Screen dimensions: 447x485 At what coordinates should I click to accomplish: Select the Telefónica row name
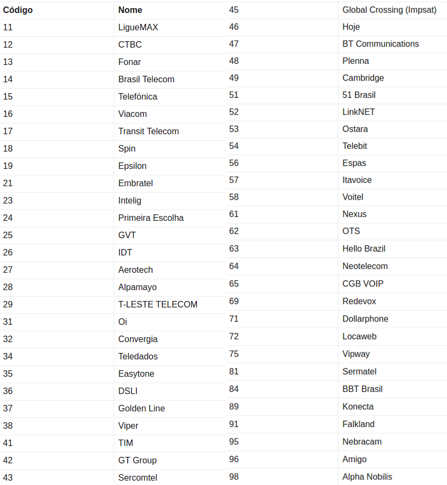click(x=137, y=97)
